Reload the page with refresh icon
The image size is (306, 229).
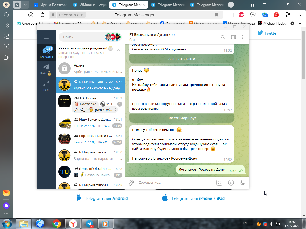(42, 15)
